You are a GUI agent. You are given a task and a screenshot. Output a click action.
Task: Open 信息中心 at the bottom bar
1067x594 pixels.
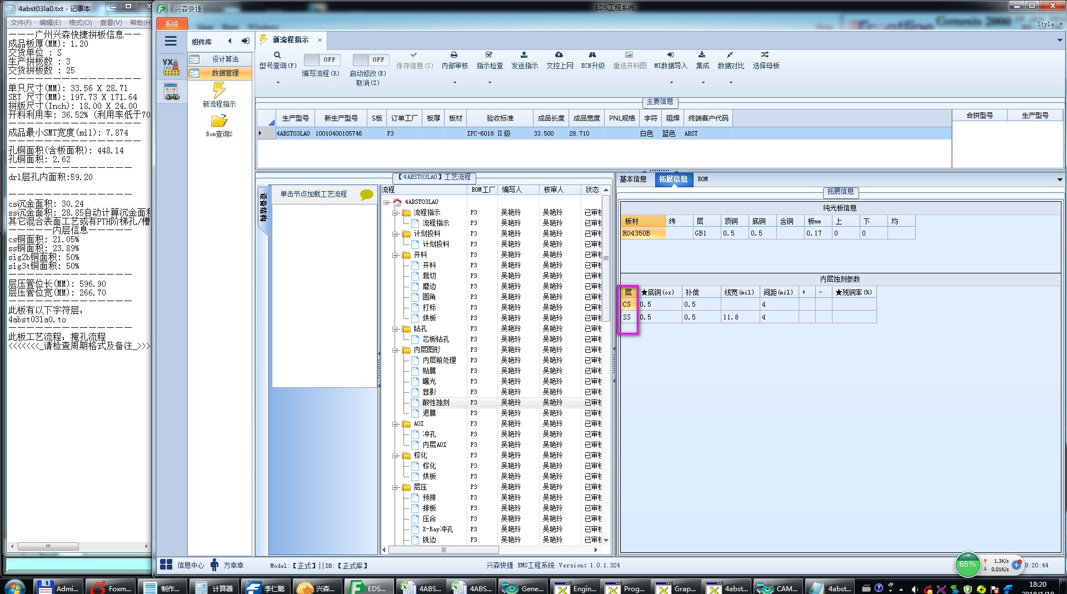pos(182,565)
